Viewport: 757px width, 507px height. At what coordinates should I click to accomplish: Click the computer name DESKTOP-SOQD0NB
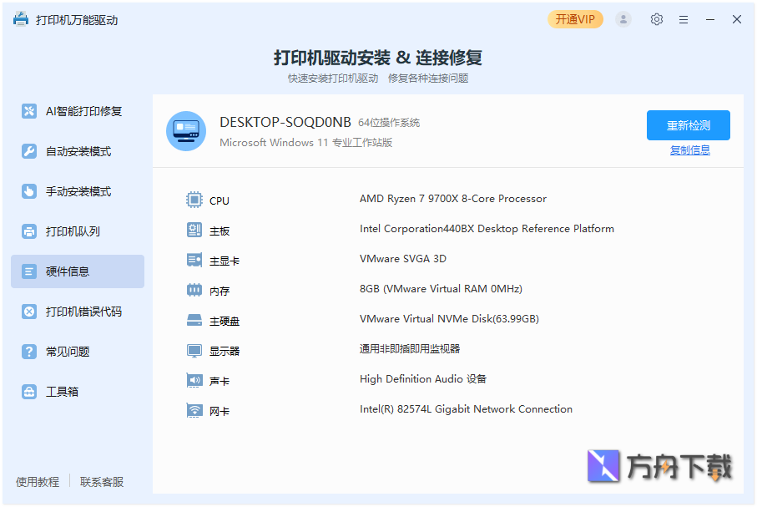(285, 122)
